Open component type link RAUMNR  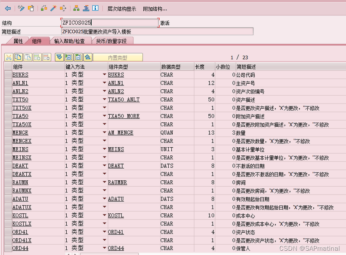click(117, 182)
